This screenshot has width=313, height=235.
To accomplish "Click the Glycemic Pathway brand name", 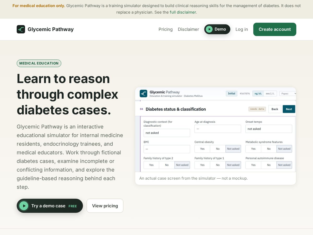I will point(51,29).
